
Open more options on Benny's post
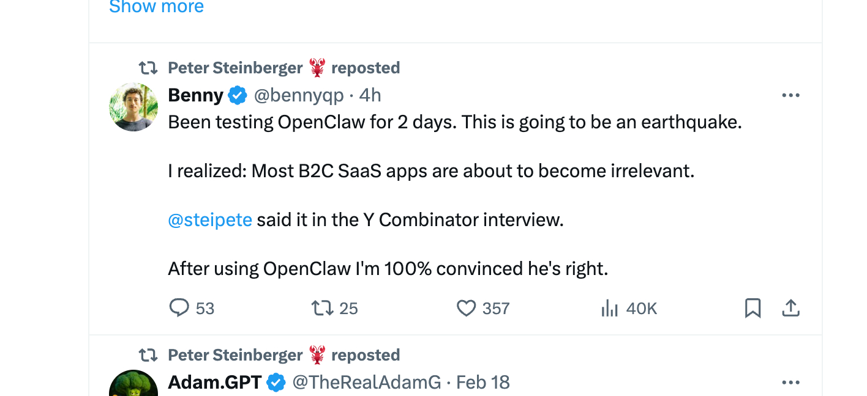point(791,95)
